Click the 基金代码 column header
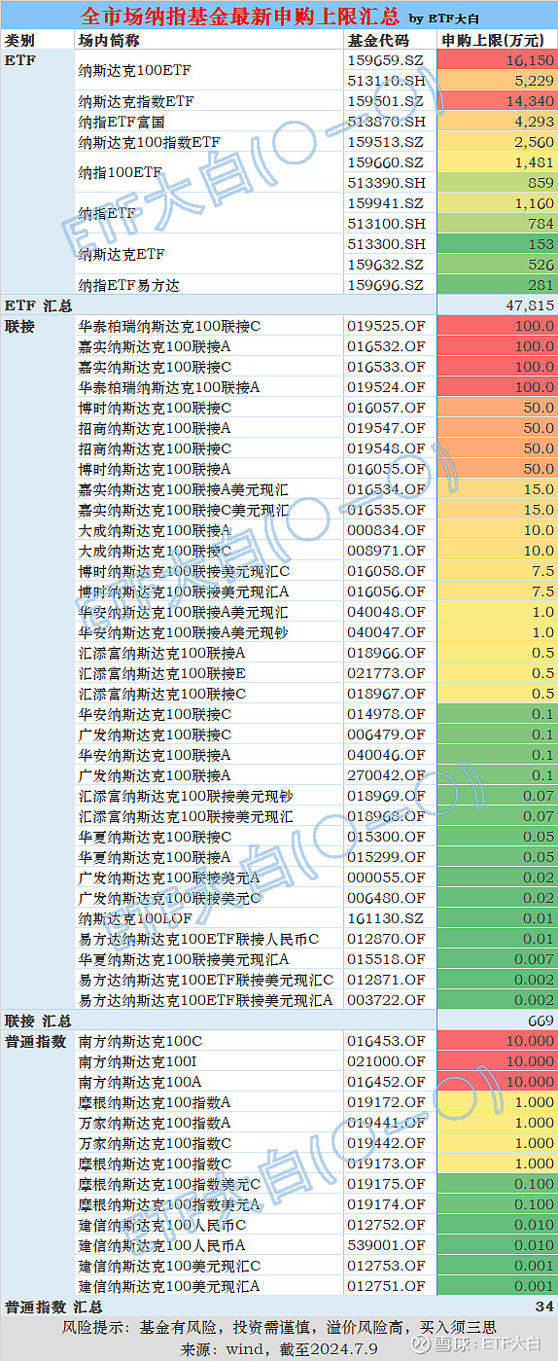Screen dimensions: 558x1361 [378, 40]
